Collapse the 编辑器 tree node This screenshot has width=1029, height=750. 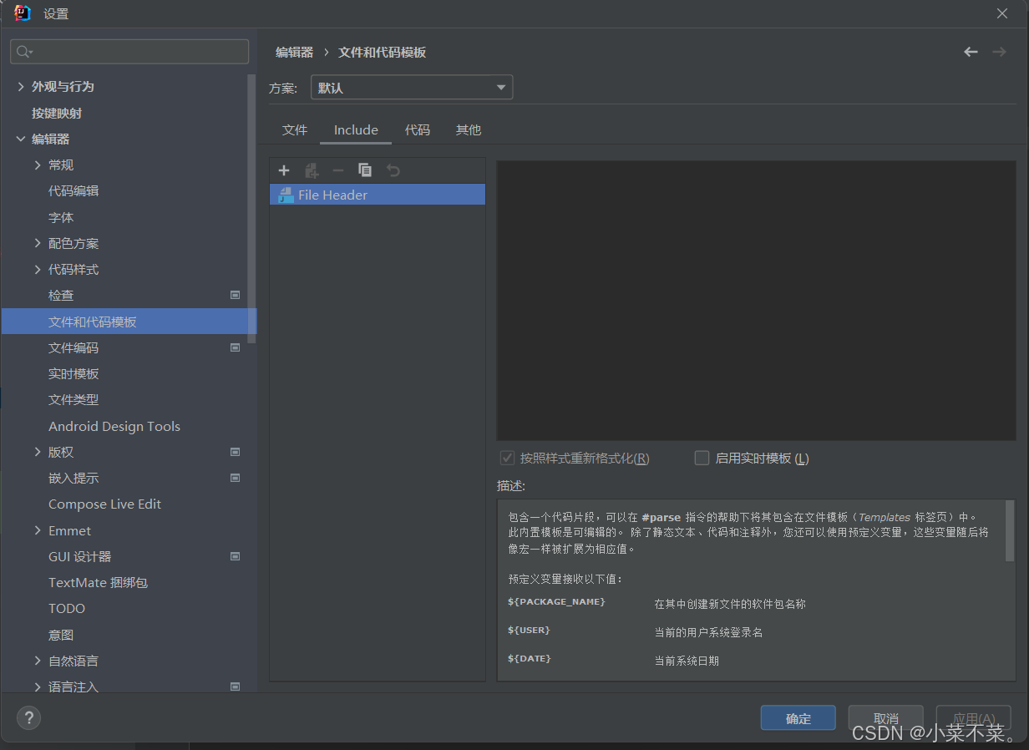click(21, 139)
